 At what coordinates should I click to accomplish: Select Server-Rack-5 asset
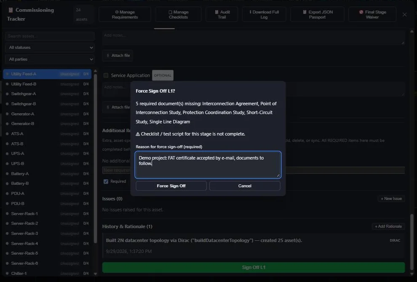pos(47,253)
